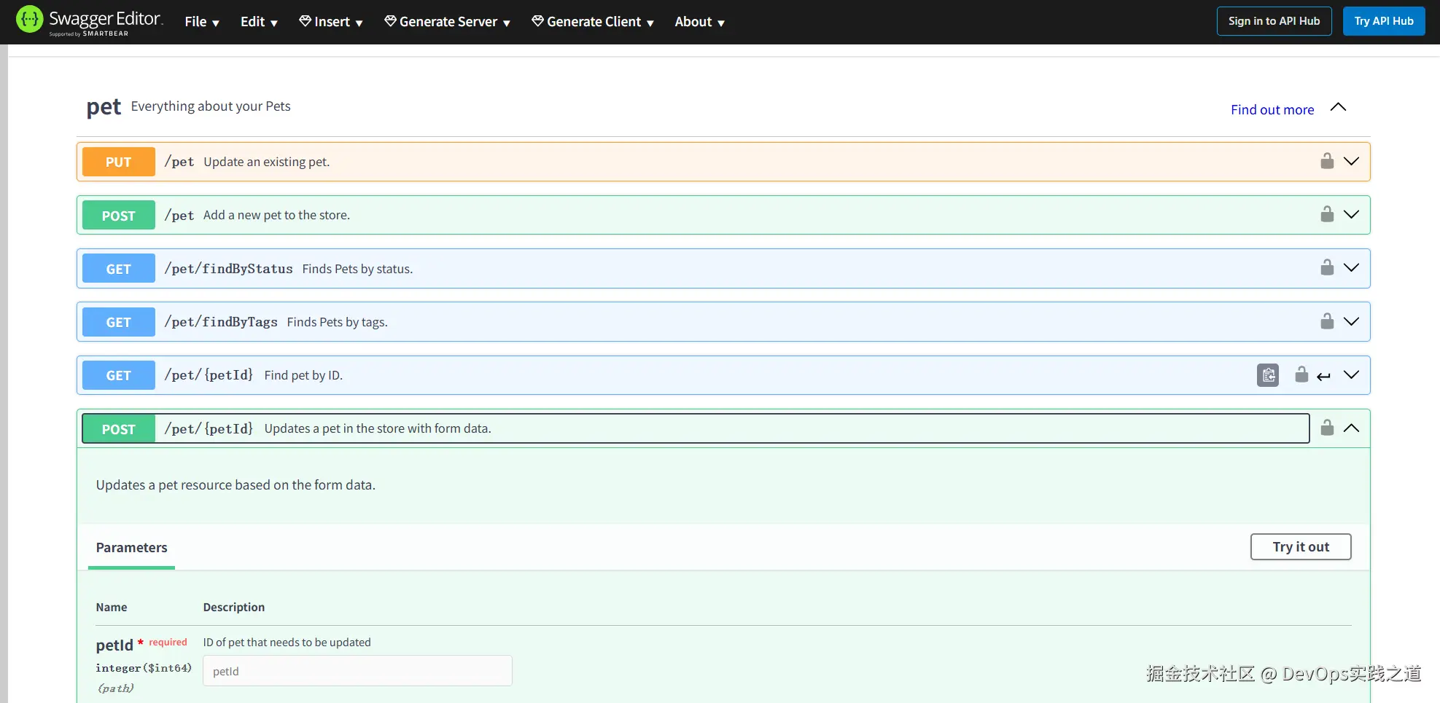Click 'Updates a pet in the store with form data.'
Viewport: 1440px width, 703px height.
pos(378,428)
